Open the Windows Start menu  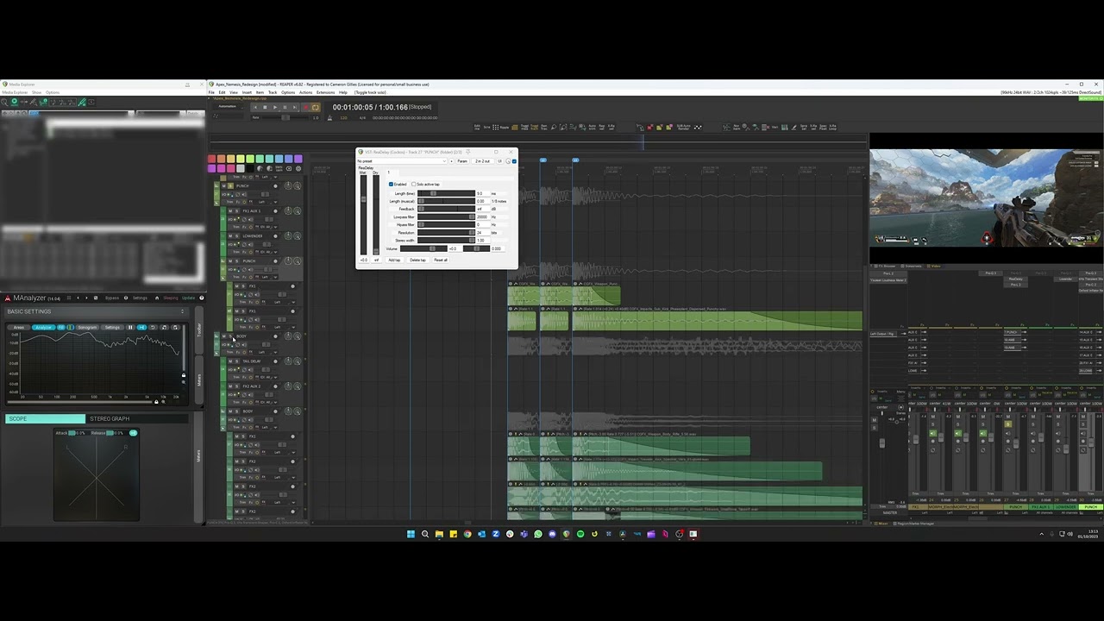(411, 534)
